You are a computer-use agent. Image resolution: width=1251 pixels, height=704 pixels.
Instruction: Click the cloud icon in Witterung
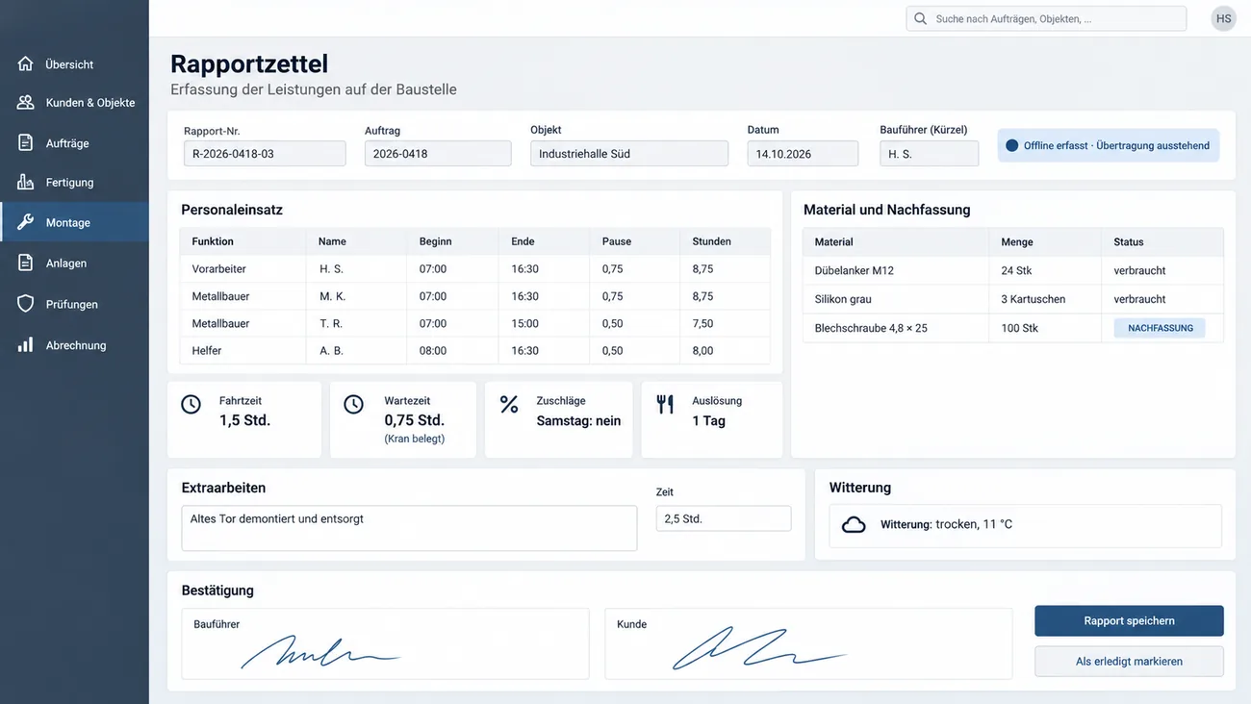pos(854,525)
